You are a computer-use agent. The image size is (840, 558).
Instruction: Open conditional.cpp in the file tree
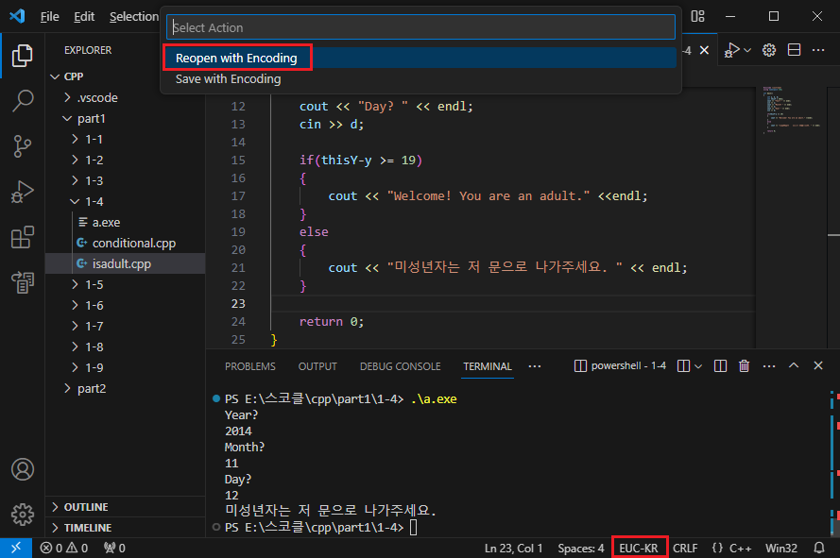126,243
